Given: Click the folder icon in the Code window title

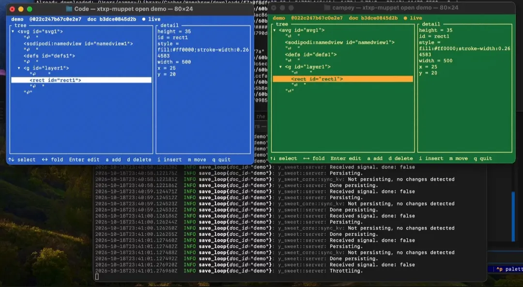Looking at the screenshot, I should pyautogui.click(x=69, y=9).
